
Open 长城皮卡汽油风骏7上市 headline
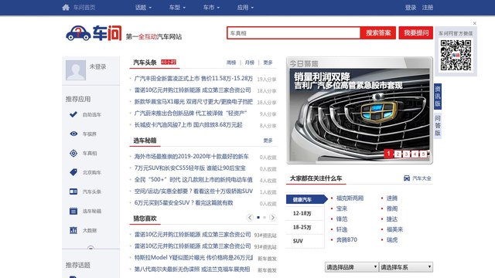click(x=188, y=125)
